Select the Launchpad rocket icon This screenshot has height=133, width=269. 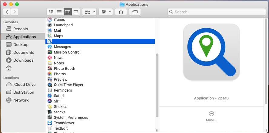(x=50, y=25)
